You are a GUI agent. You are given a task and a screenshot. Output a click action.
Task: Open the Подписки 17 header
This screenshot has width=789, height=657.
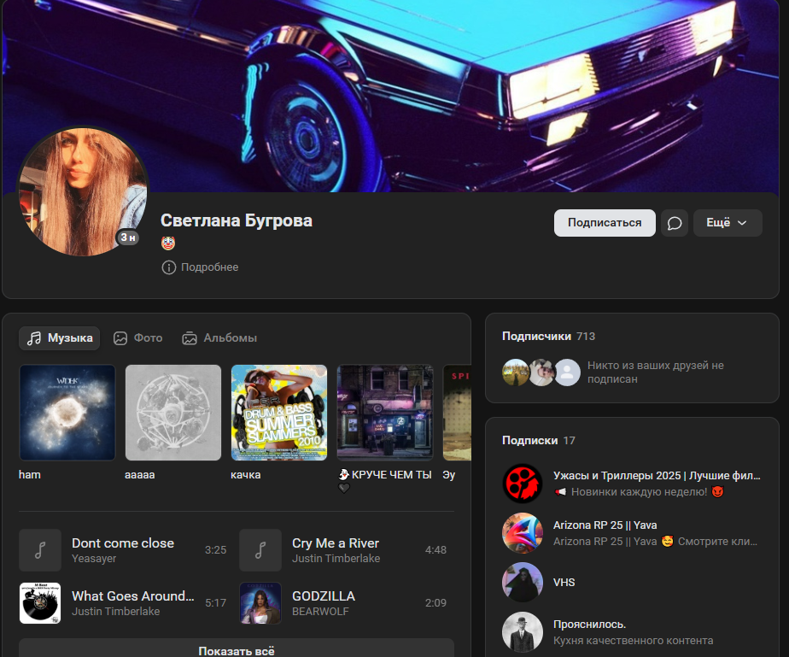[x=539, y=441]
